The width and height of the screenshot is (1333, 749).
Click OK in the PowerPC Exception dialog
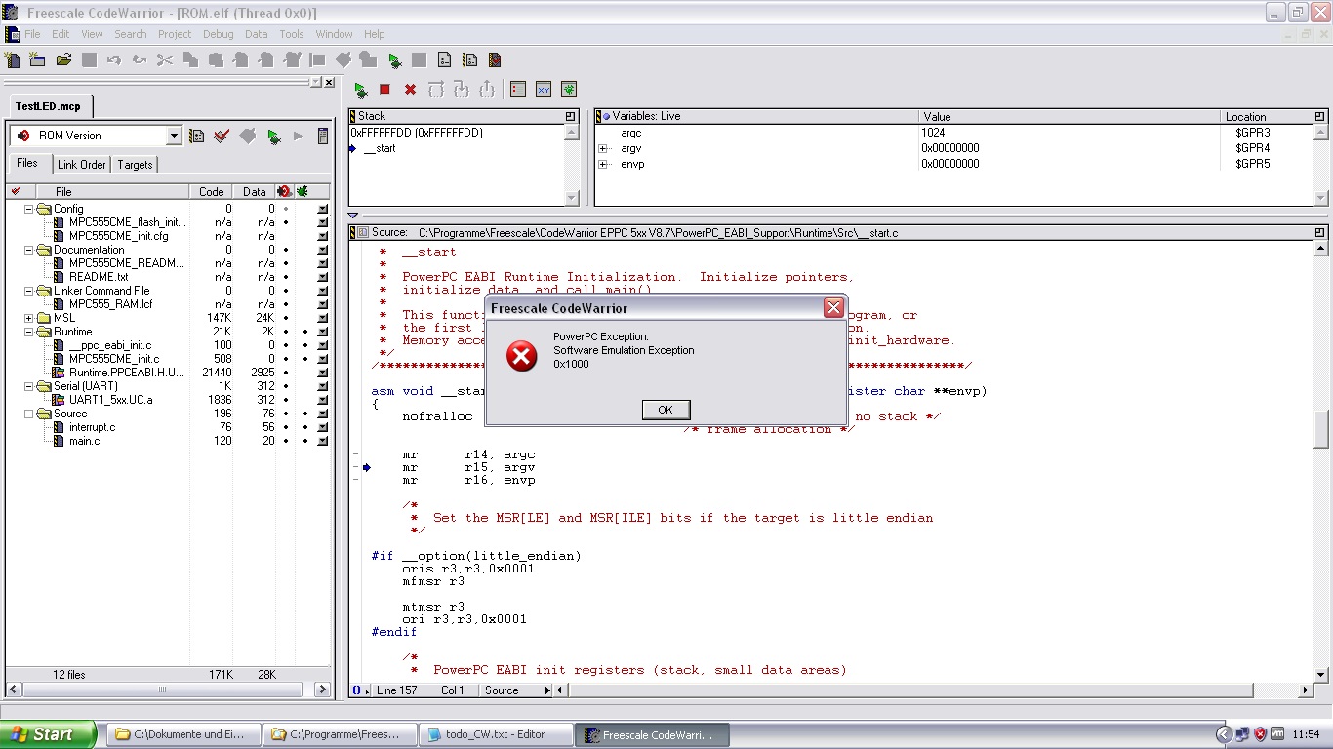666,410
